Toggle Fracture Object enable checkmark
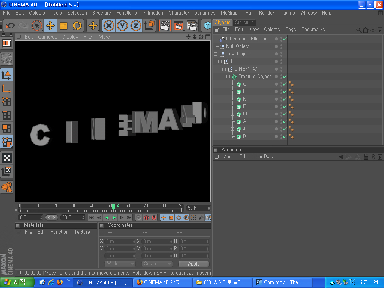The width and height of the screenshot is (384, 288). tap(285, 76)
